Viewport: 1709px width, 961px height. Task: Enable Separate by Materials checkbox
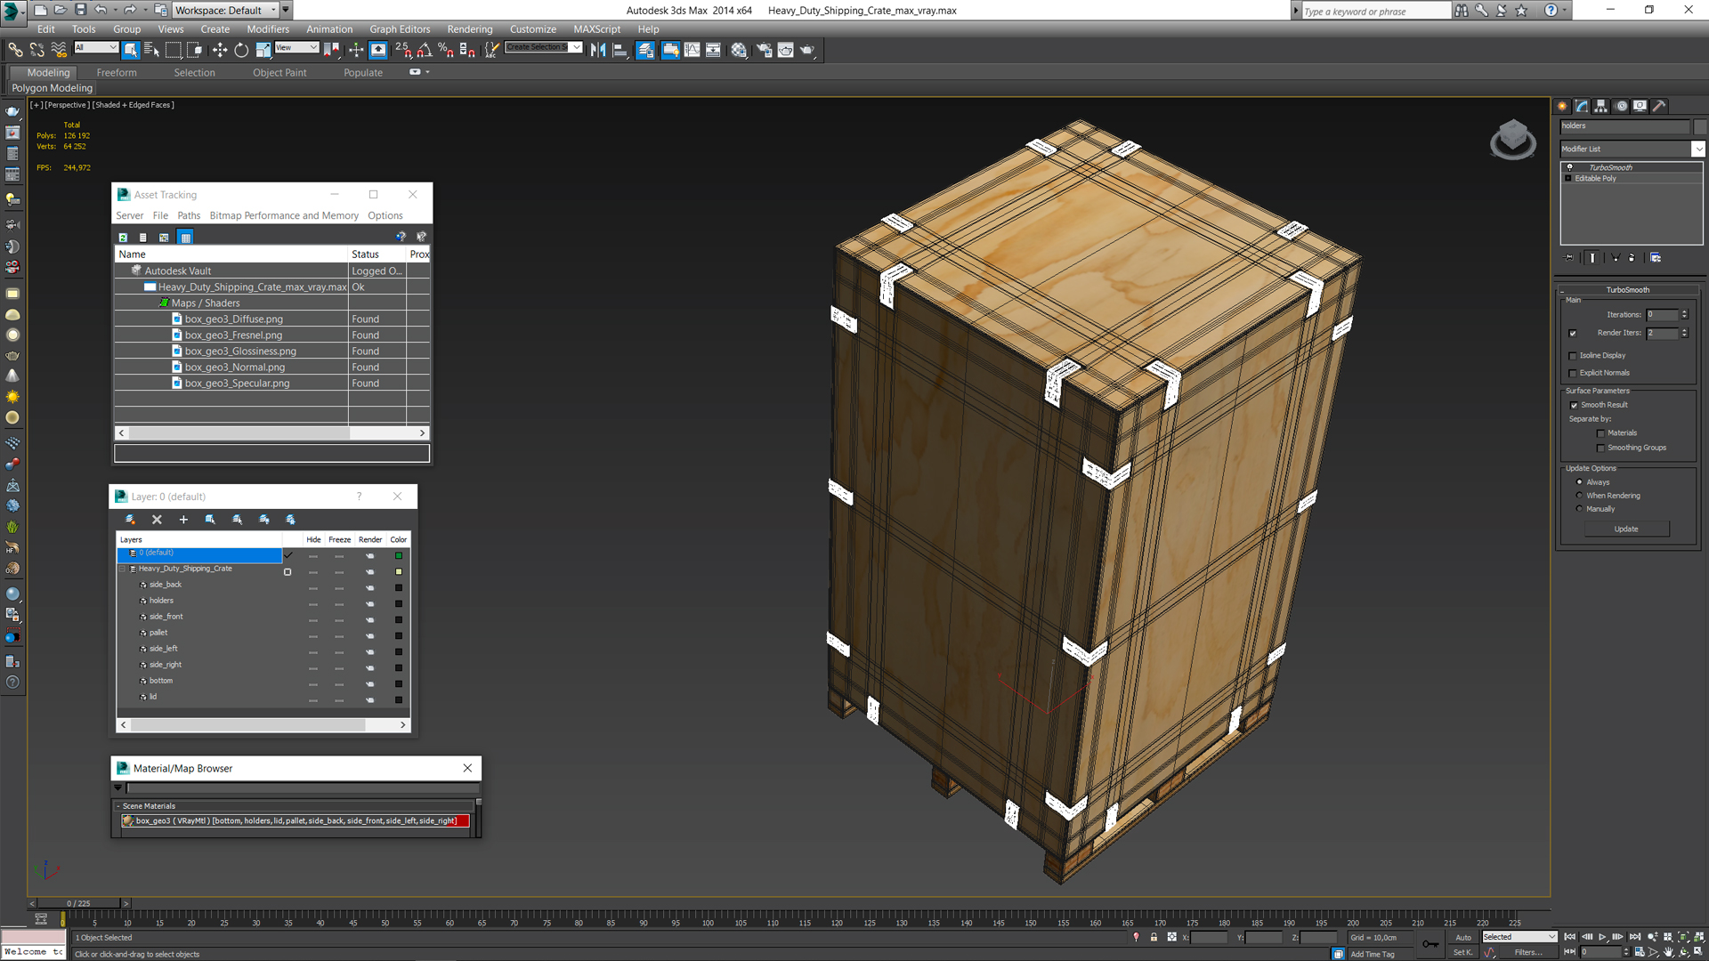pyautogui.click(x=1600, y=433)
